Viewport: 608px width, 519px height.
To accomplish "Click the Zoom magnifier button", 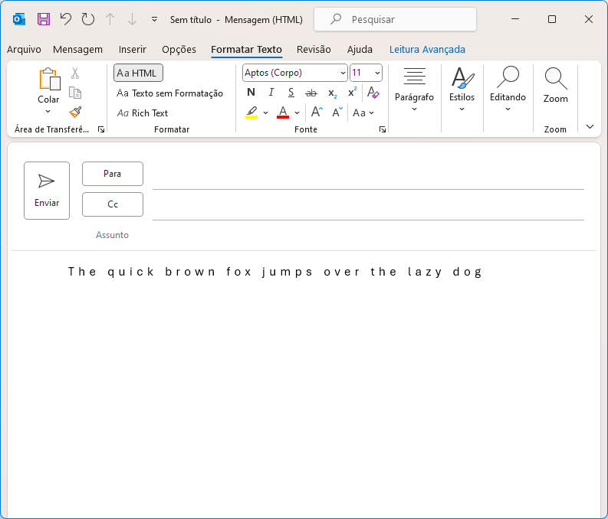I will coord(556,86).
